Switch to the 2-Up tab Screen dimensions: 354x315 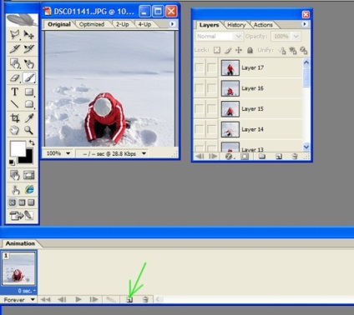123,24
